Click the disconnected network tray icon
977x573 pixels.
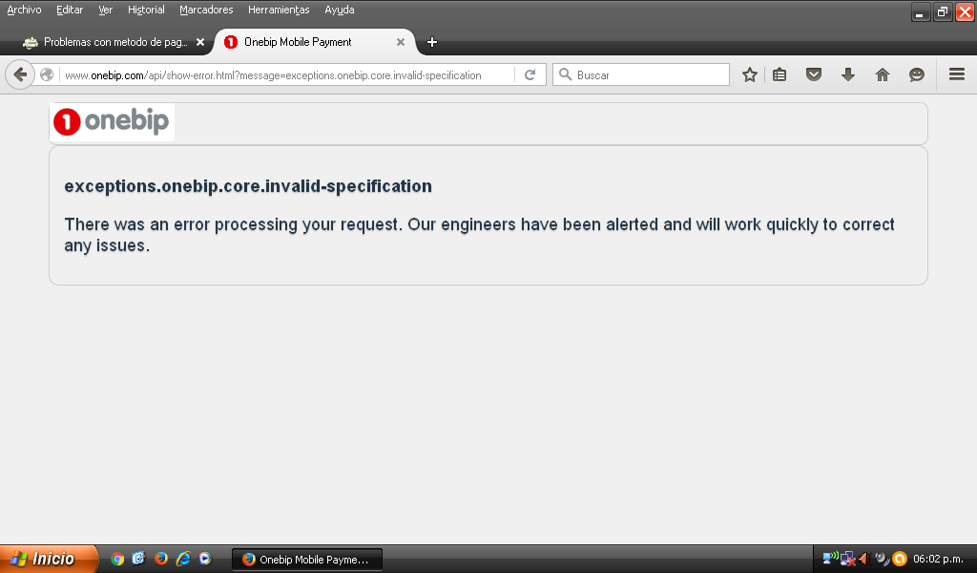pyautogui.click(x=848, y=559)
